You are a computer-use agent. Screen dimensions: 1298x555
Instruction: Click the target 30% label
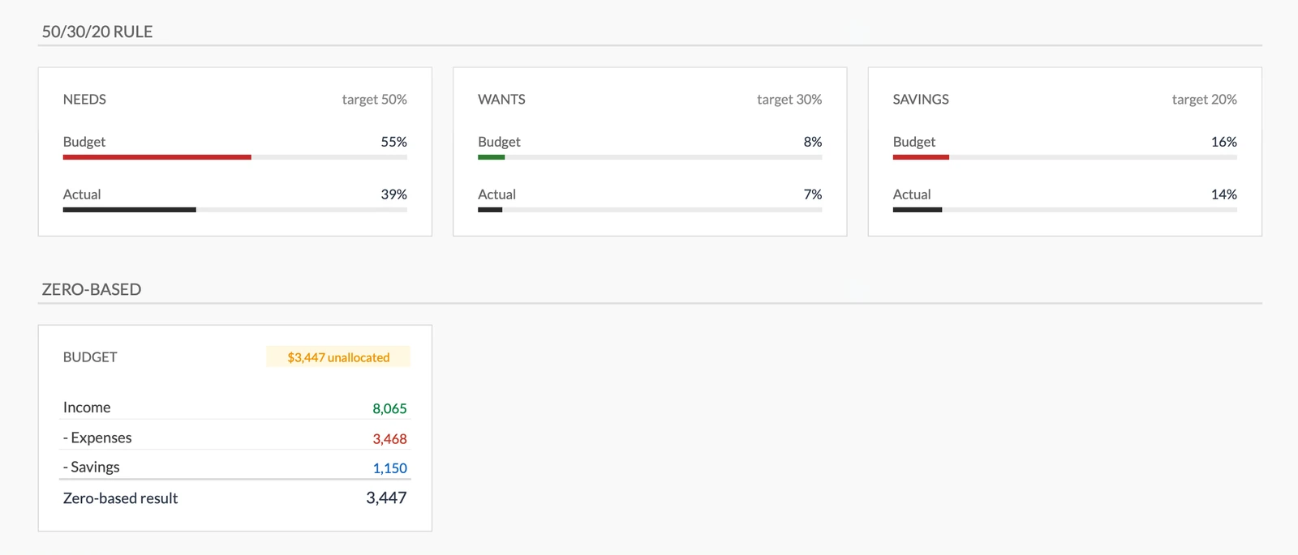[x=789, y=100]
